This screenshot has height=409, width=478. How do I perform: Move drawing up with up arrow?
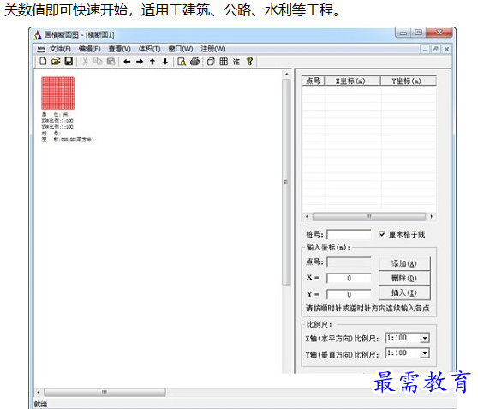tap(152, 62)
